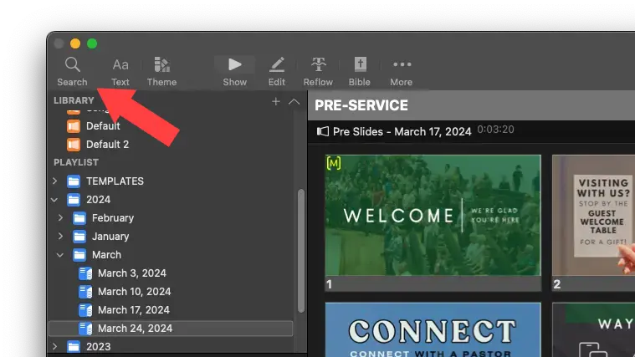Click the February folder icon

click(79, 217)
